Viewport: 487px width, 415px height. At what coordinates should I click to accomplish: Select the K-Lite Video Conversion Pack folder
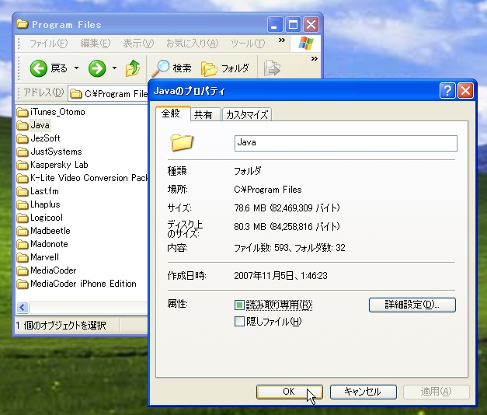[x=82, y=178]
